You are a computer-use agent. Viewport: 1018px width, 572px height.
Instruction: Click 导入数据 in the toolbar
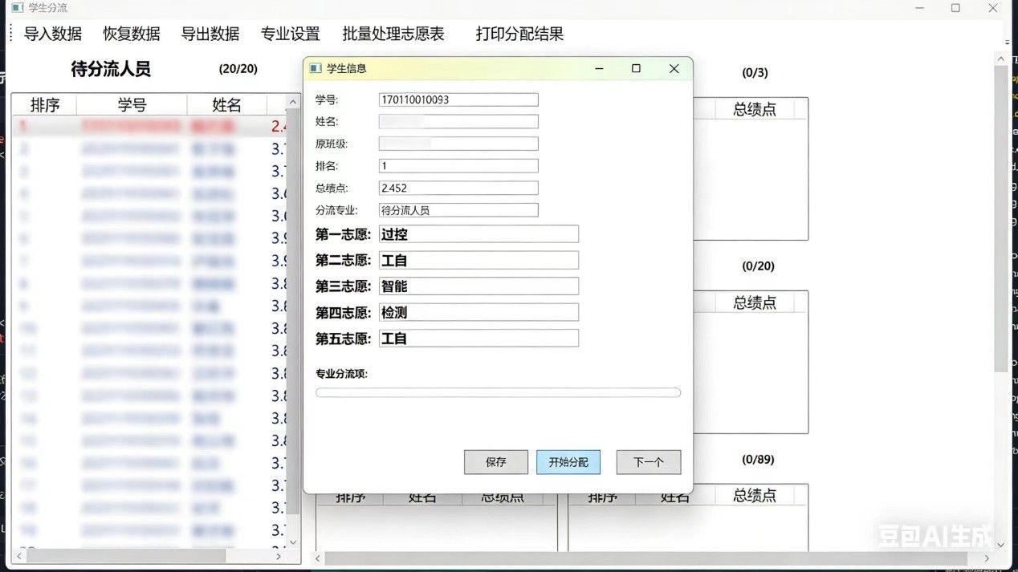click(53, 34)
